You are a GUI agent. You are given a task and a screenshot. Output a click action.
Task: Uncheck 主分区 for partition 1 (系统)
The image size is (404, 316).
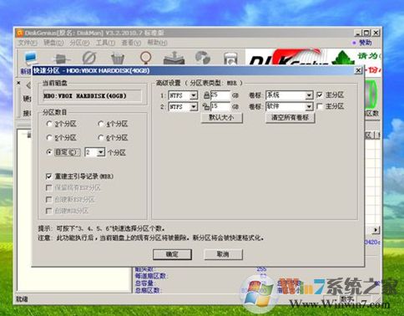(320, 95)
